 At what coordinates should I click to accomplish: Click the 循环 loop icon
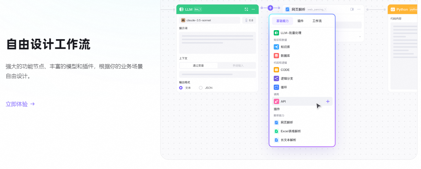(x=276, y=87)
